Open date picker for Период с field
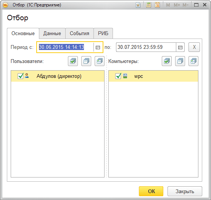The image size is (211, 200). (98, 47)
